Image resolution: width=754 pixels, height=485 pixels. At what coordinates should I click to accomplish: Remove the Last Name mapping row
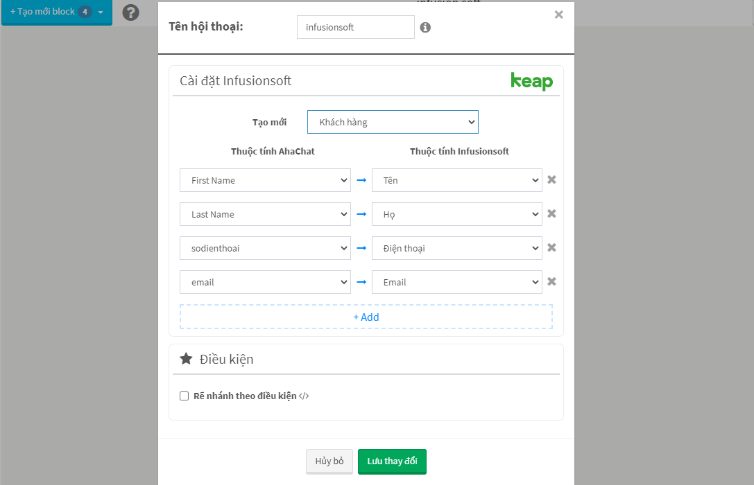point(551,213)
